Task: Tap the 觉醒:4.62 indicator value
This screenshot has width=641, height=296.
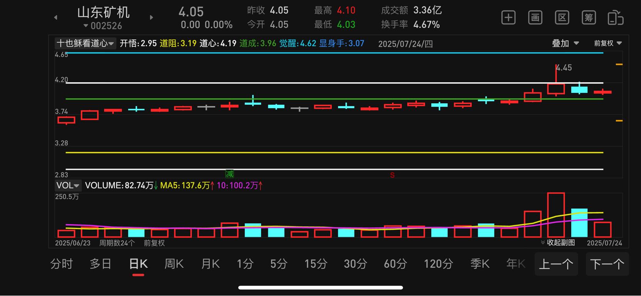Action: (x=298, y=43)
